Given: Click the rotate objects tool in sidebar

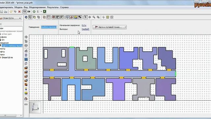Looking at the screenshot, I should (x=26, y=41).
